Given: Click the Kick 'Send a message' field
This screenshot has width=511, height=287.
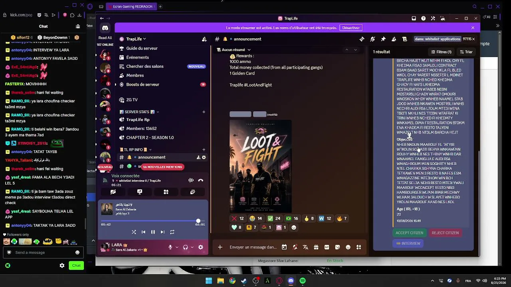Looking at the screenshot, I should coord(43,253).
